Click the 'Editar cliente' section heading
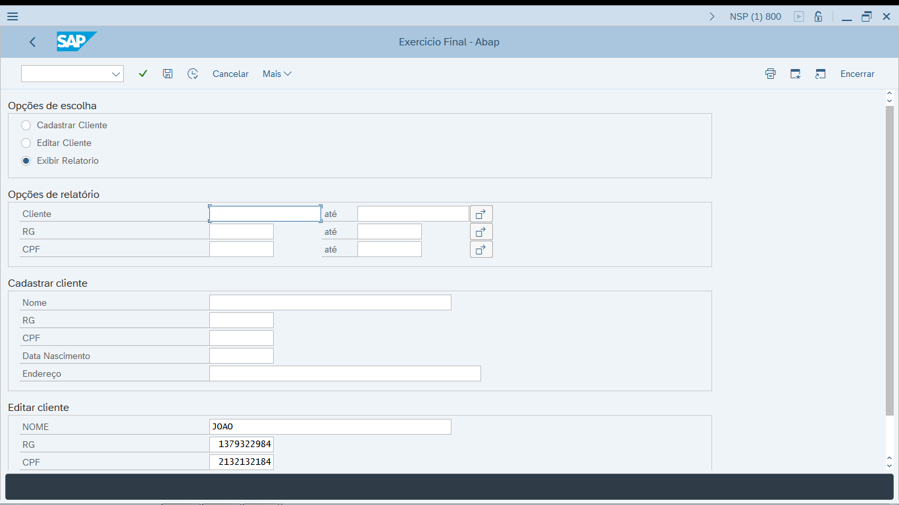The image size is (899, 505). pos(38,407)
